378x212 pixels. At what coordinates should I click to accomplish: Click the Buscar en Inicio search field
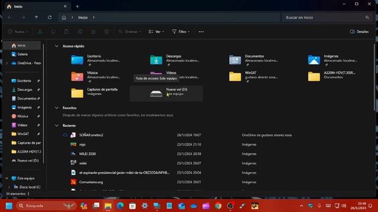pos(327,17)
